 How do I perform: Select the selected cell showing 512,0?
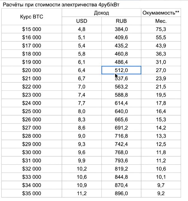click(121, 70)
